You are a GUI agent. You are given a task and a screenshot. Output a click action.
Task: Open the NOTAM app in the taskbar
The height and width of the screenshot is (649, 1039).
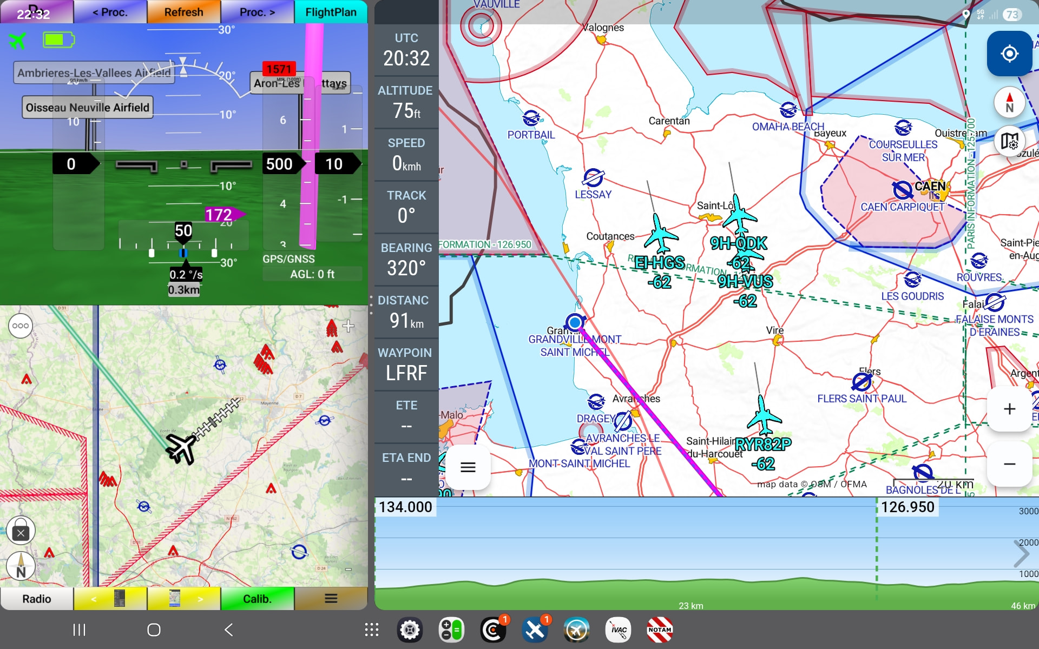659,630
